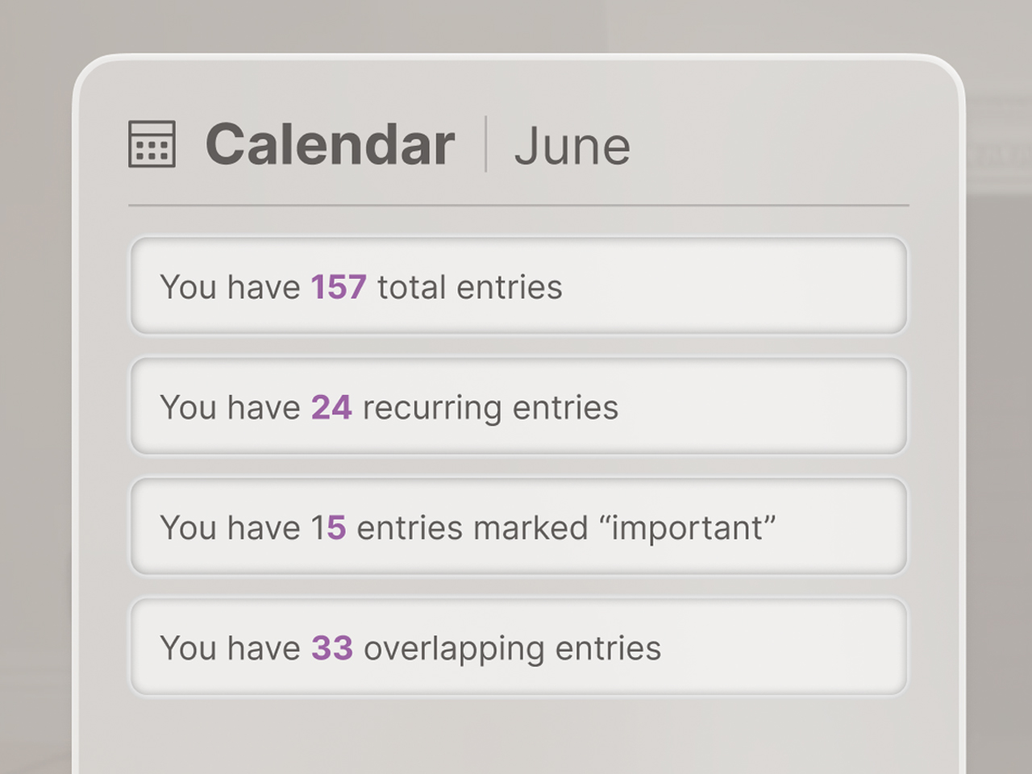Click the purple 157 count
The width and height of the screenshot is (1032, 774).
[339, 287]
